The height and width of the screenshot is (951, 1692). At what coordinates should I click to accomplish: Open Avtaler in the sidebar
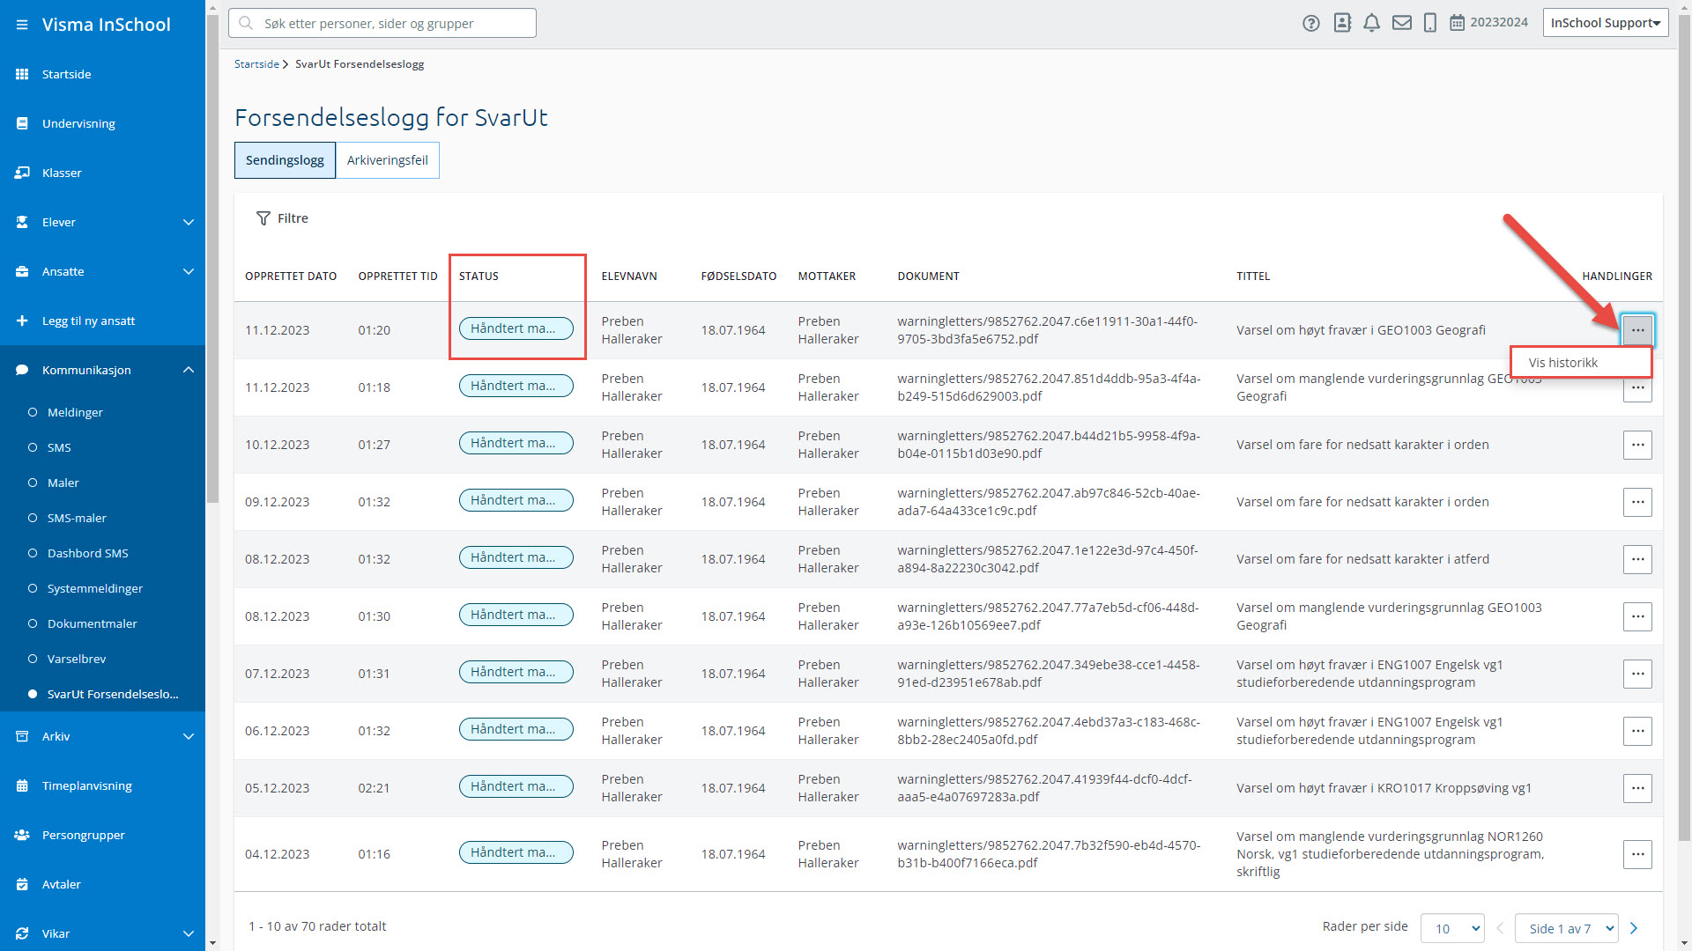(x=102, y=884)
